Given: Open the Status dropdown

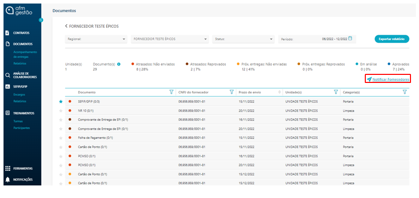Looking at the screenshot, I should pos(243,39).
